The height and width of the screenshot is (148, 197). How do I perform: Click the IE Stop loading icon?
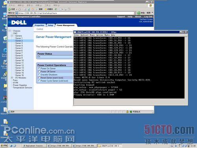pos(25,9)
